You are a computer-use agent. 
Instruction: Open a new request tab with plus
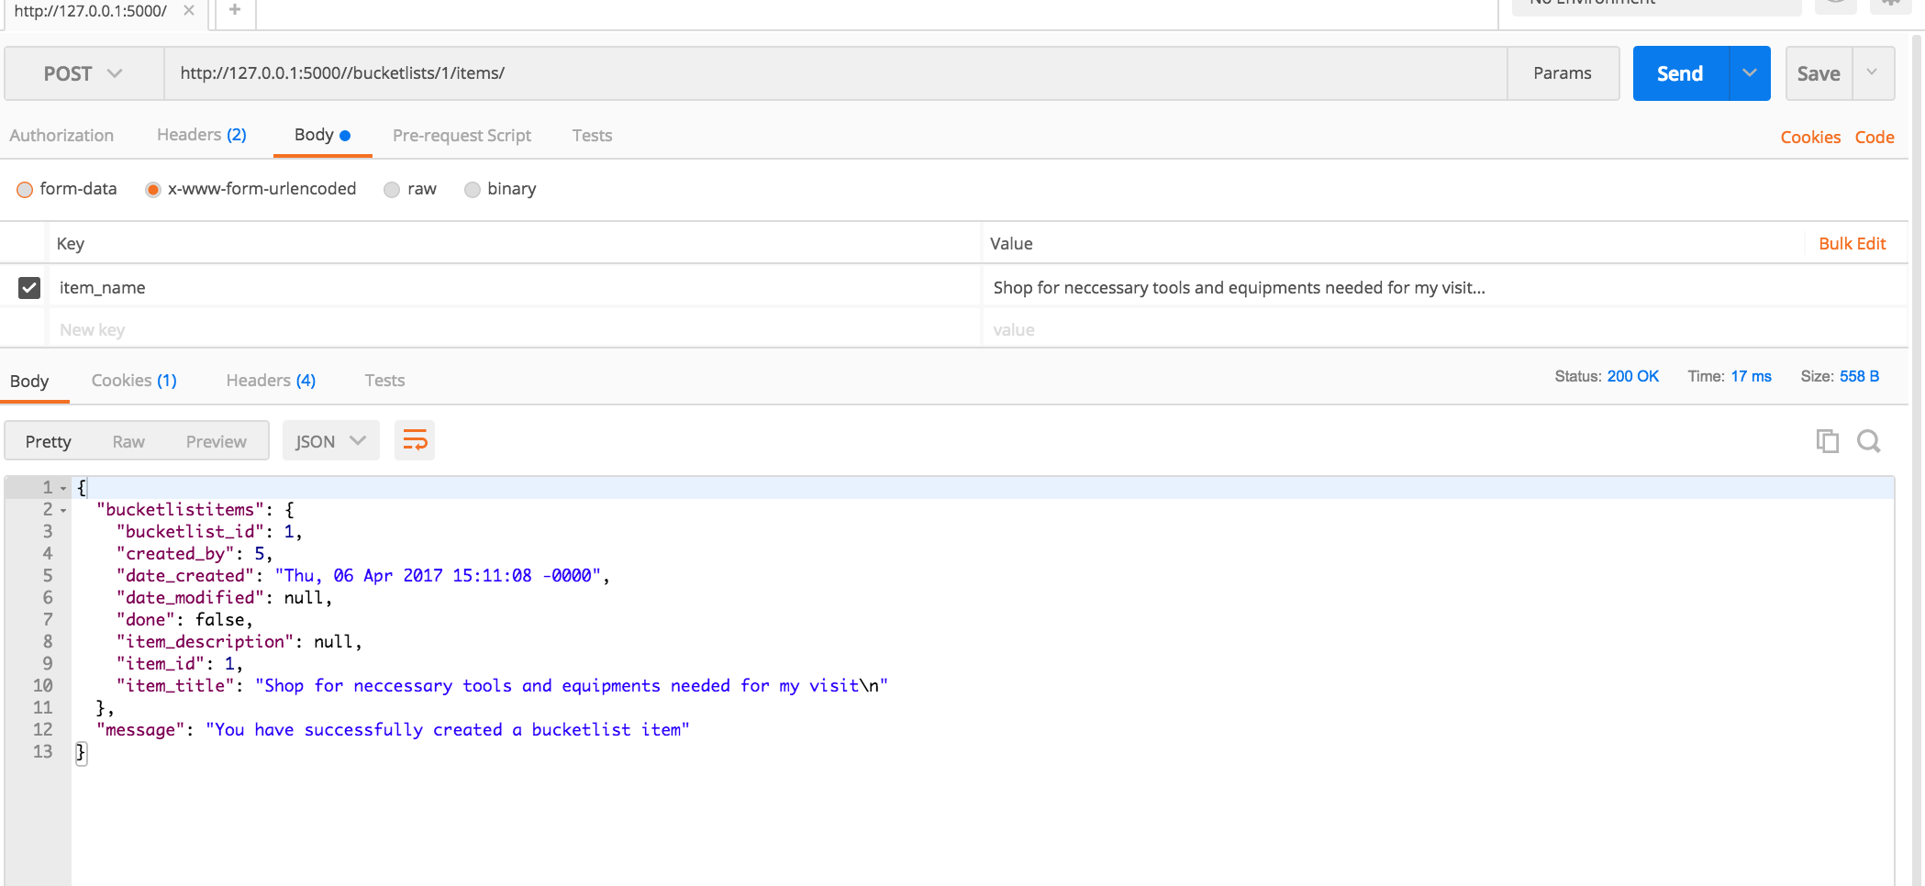(x=235, y=9)
